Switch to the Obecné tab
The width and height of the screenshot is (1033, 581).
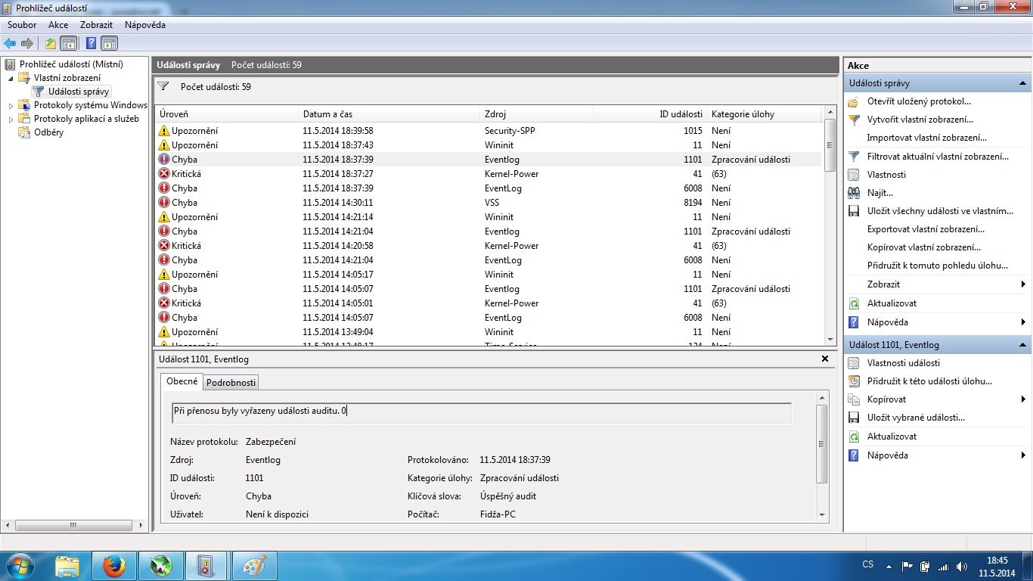(181, 381)
